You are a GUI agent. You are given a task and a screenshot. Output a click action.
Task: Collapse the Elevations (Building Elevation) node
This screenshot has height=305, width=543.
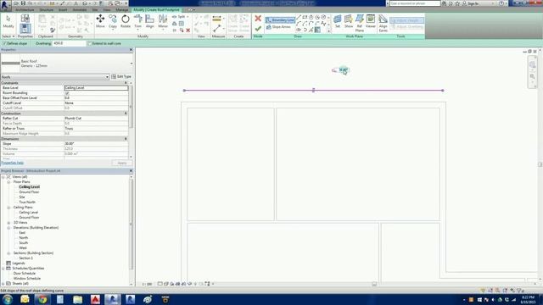[8, 228]
